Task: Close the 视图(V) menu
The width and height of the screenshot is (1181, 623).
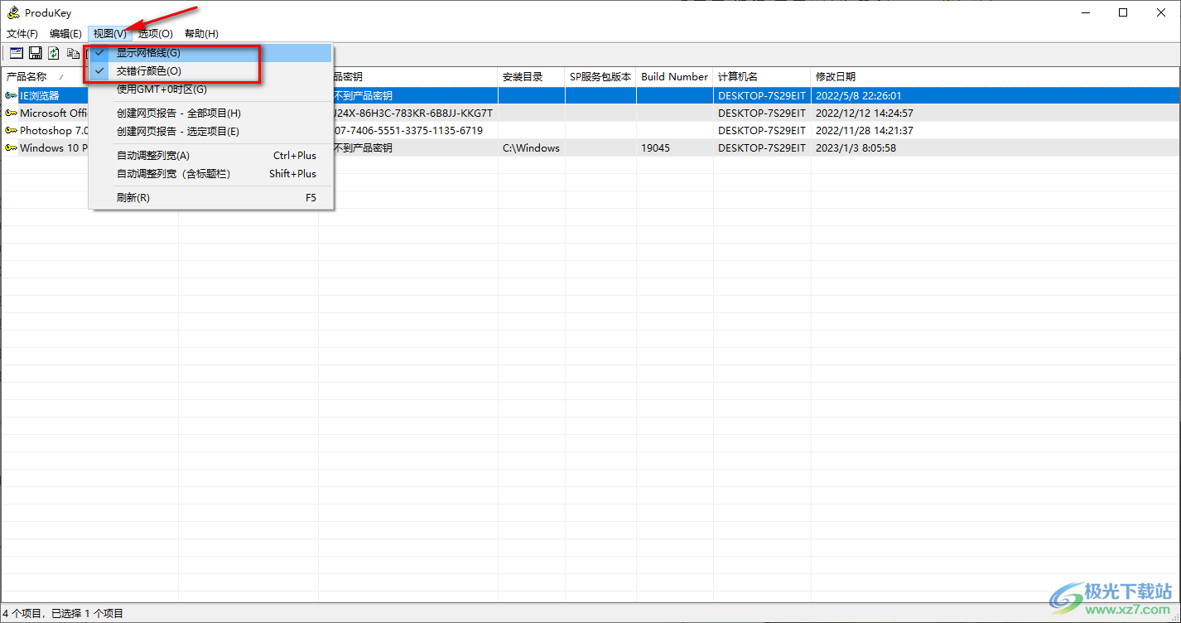Action: (110, 34)
